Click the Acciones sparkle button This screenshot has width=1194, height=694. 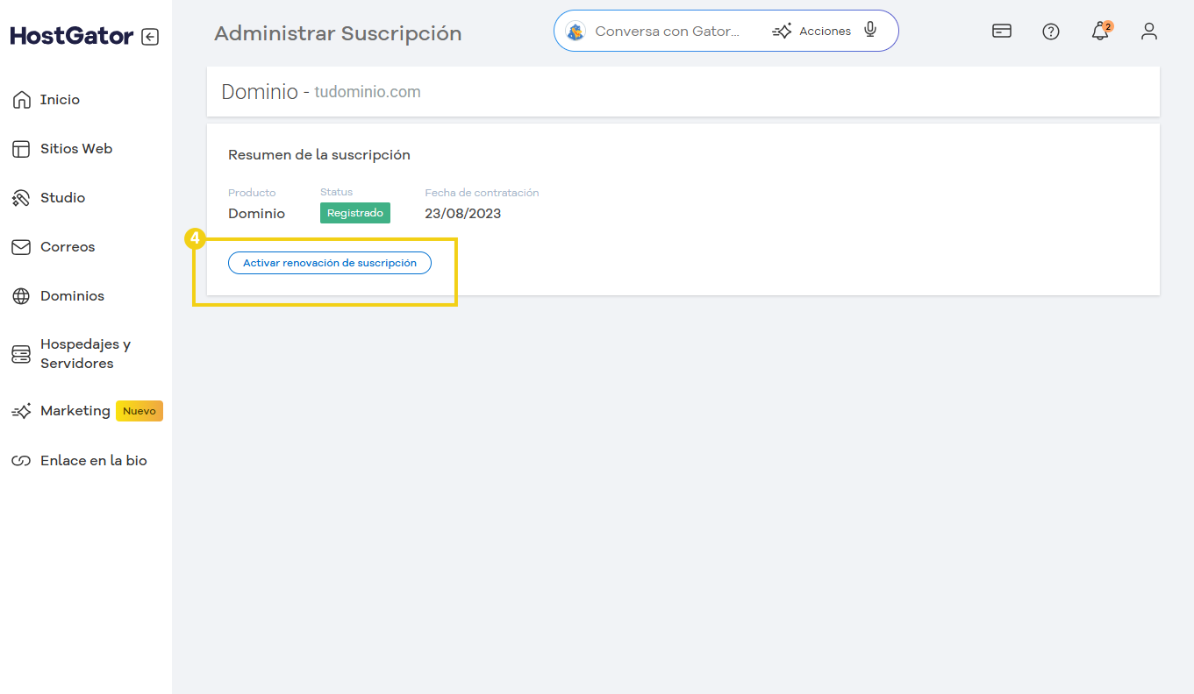(811, 32)
